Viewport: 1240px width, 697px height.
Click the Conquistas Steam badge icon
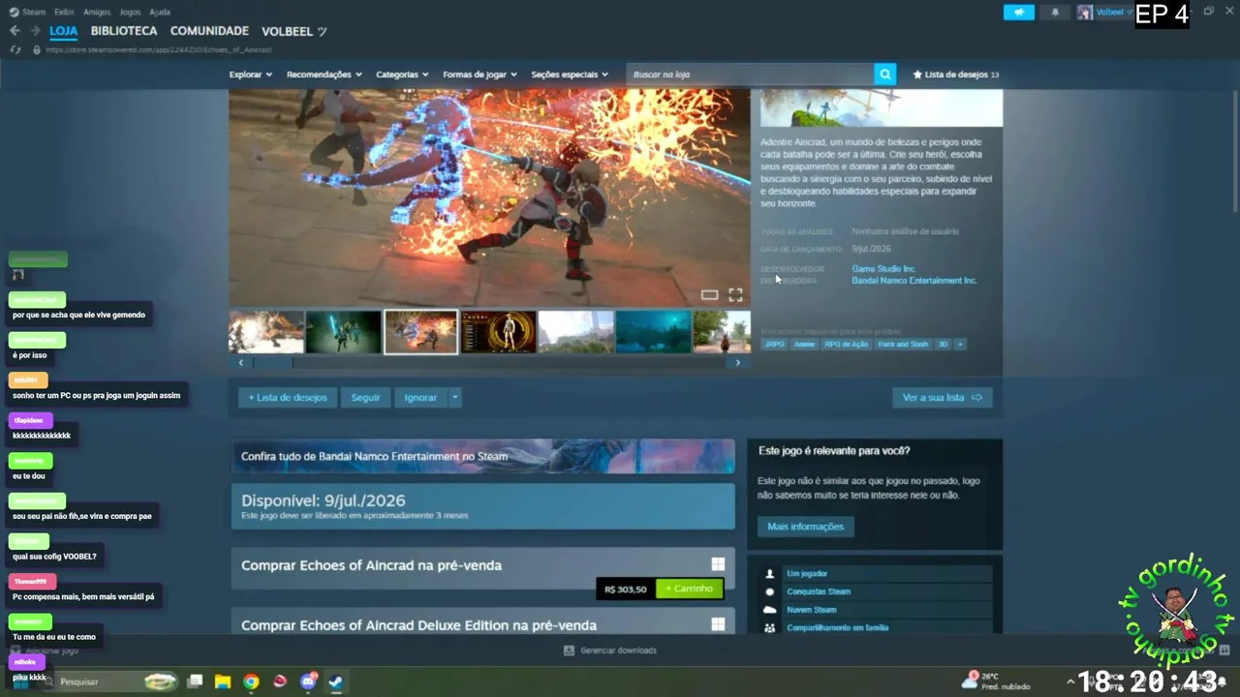[770, 591]
